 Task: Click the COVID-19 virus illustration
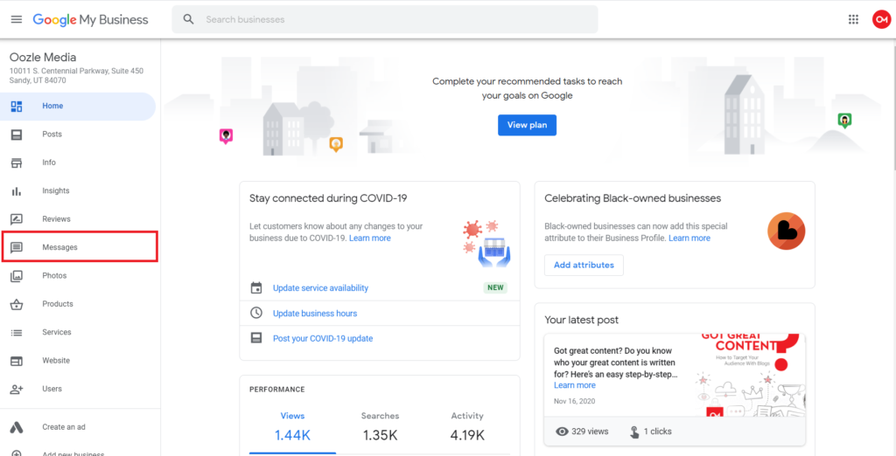486,245
